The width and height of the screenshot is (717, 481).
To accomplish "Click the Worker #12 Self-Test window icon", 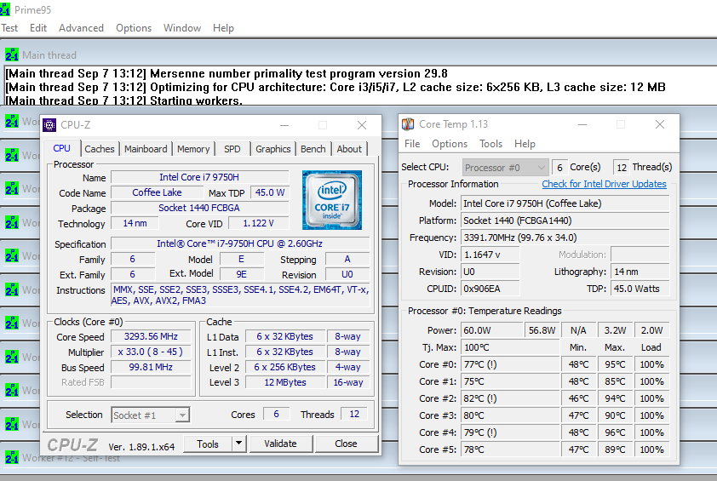I will click(x=11, y=457).
